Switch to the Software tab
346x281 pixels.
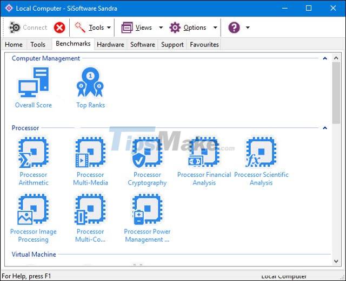pos(143,44)
